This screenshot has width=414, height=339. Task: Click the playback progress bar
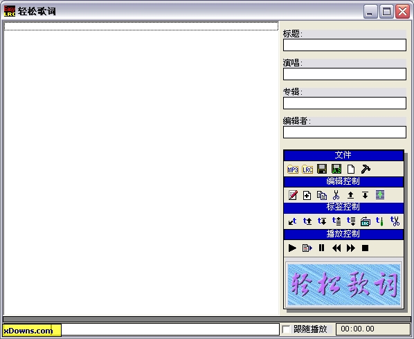click(x=207, y=319)
